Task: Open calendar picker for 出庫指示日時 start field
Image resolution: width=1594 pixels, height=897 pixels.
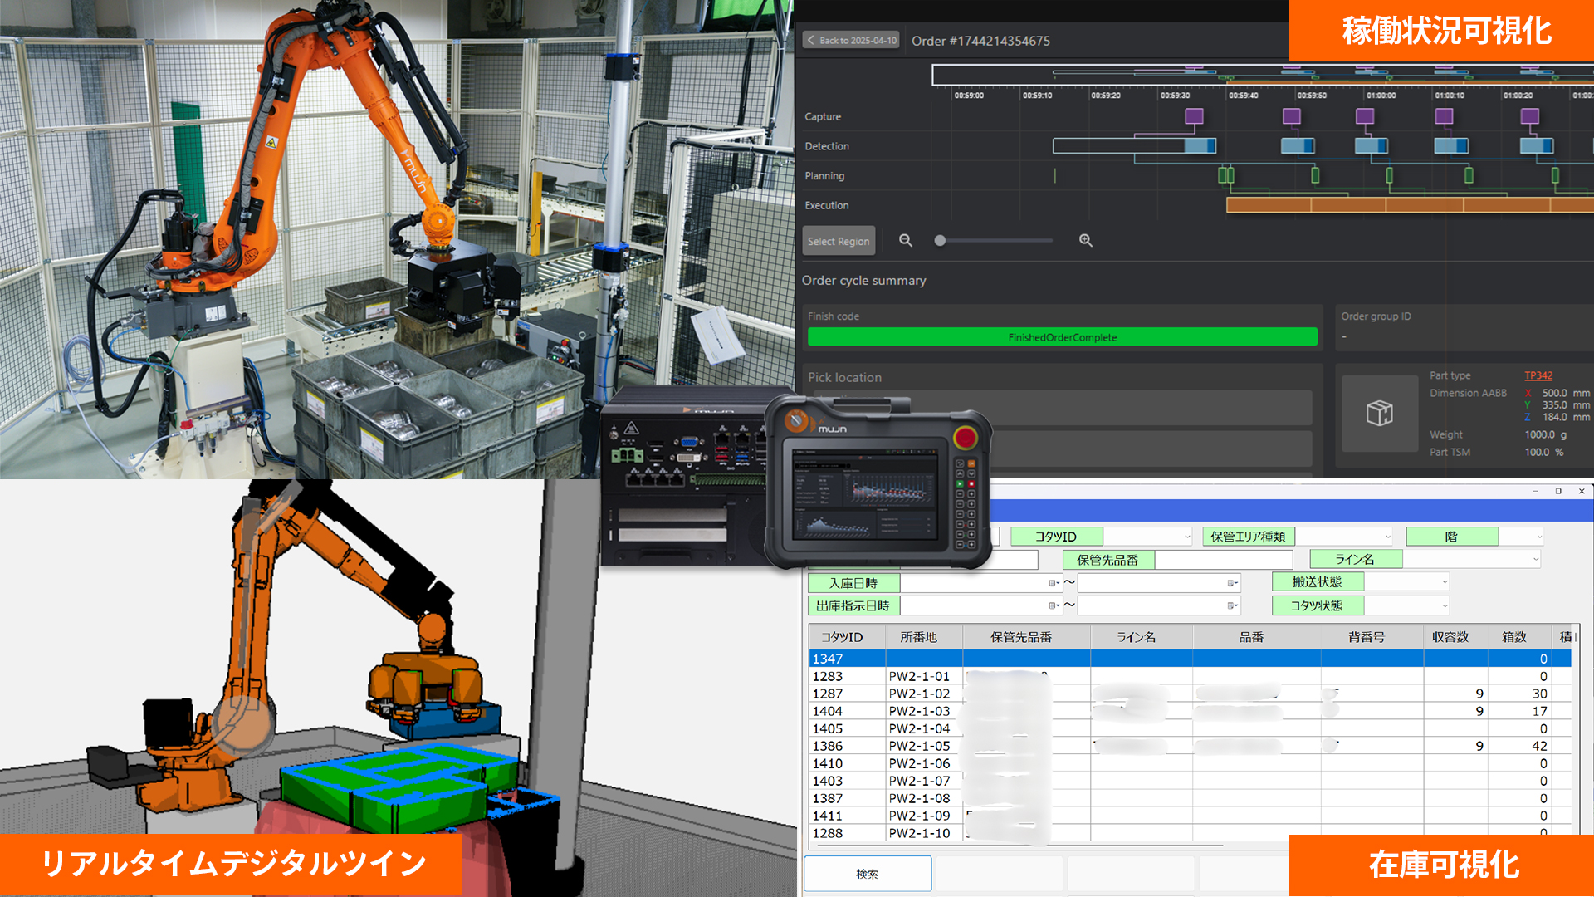Action: 1054,605
